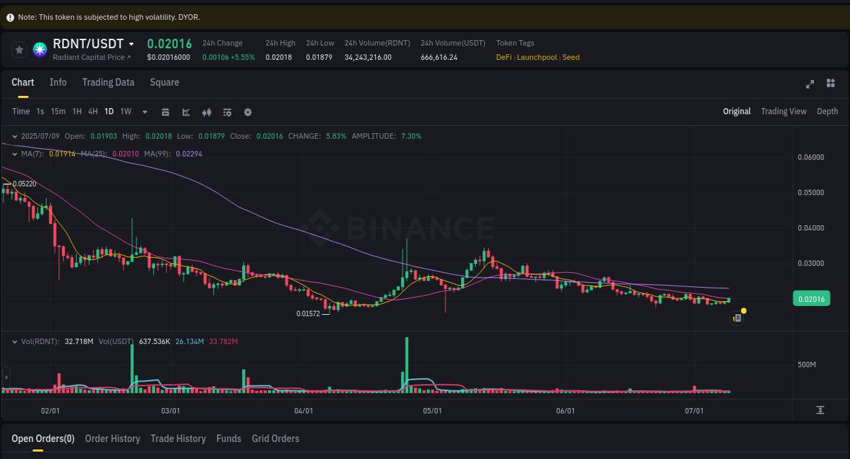Open the DeFi token tag link

(x=503, y=57)
